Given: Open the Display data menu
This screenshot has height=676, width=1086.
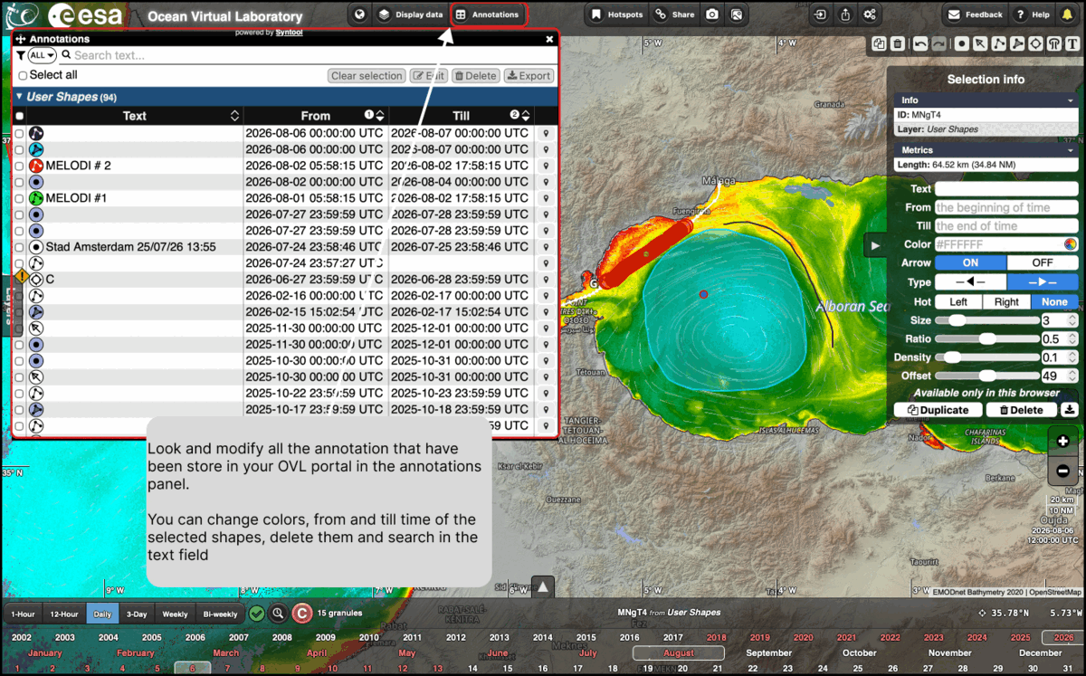Looking at the screenshot, I should [x=410, y=14].
